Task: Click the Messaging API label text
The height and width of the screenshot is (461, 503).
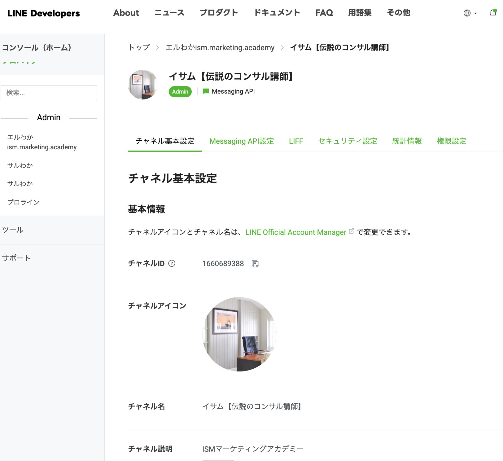Action: tap(233, 91)
